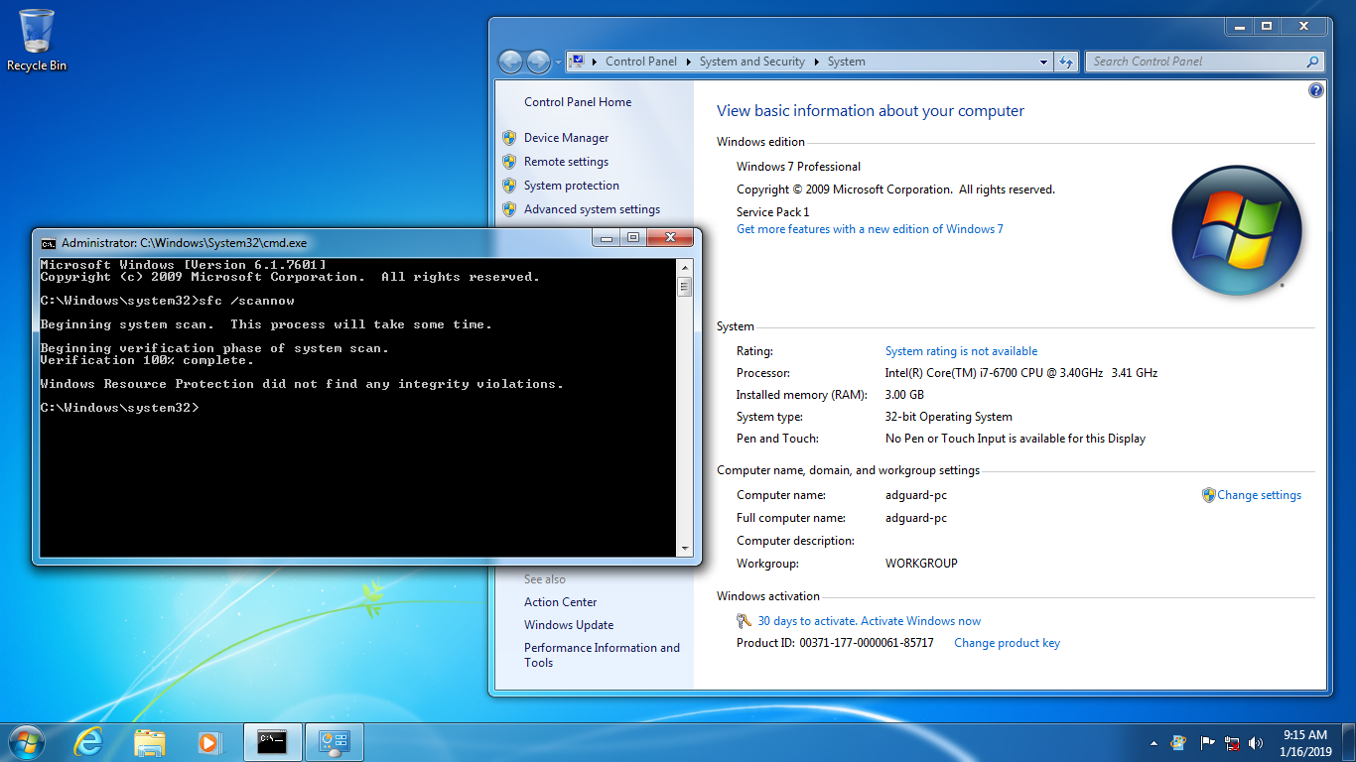This screenshot has height=762, width=1356.
Task: Click cmd window scrollbar up arrow
Action: click(x=684, y=268)
